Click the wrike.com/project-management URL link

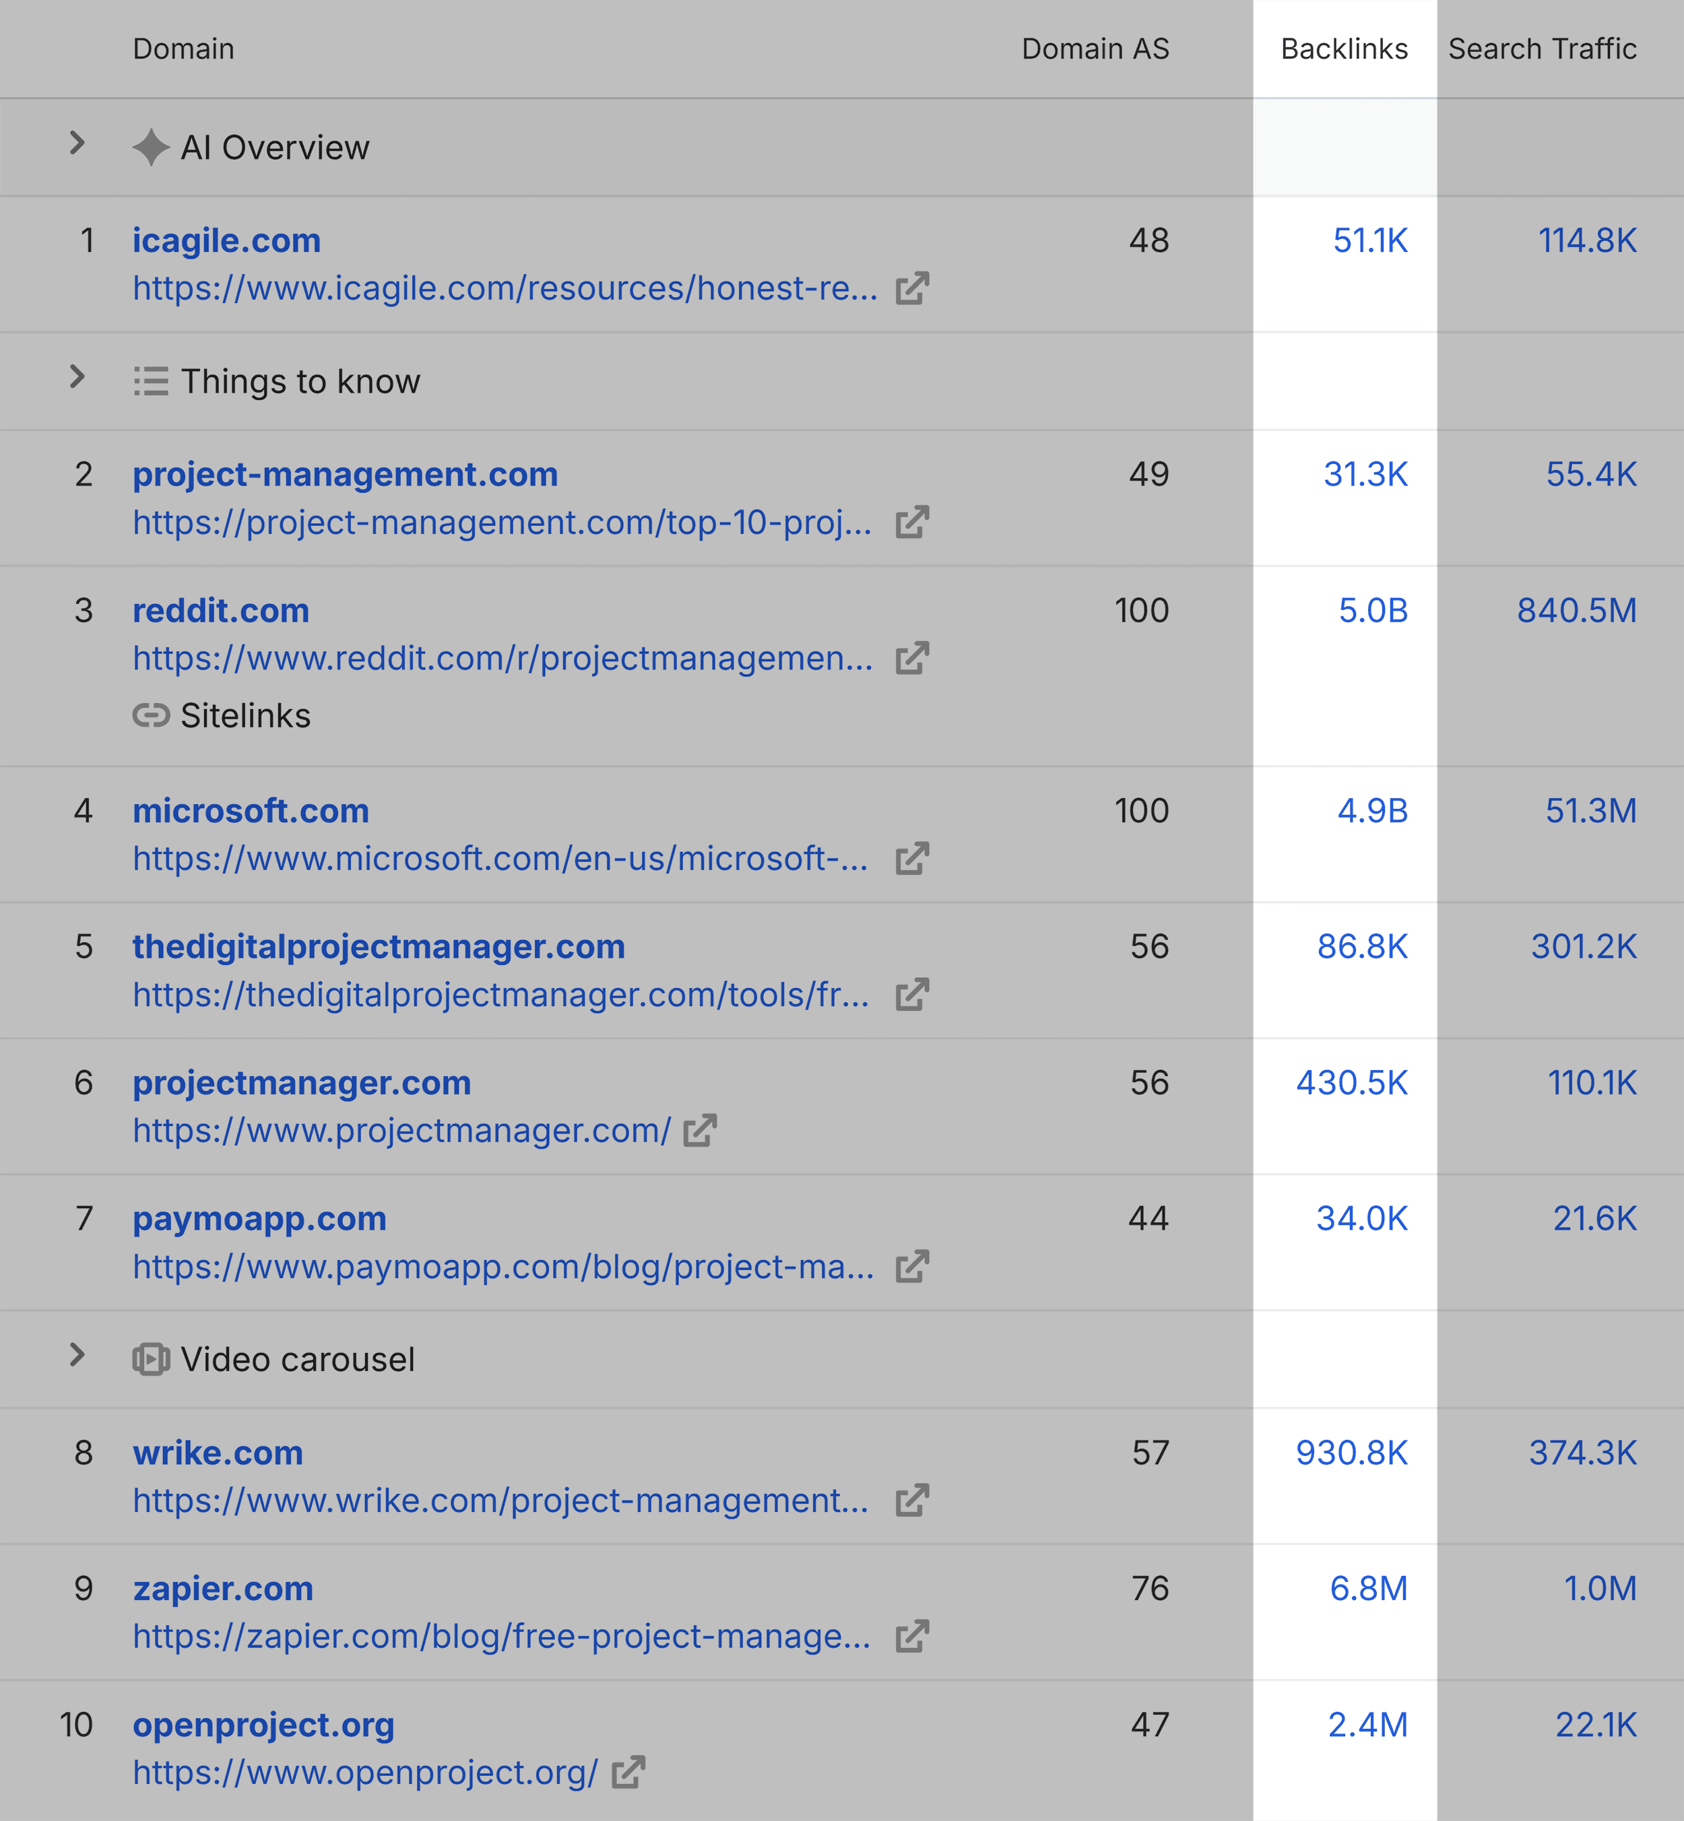pos(501,1501)
